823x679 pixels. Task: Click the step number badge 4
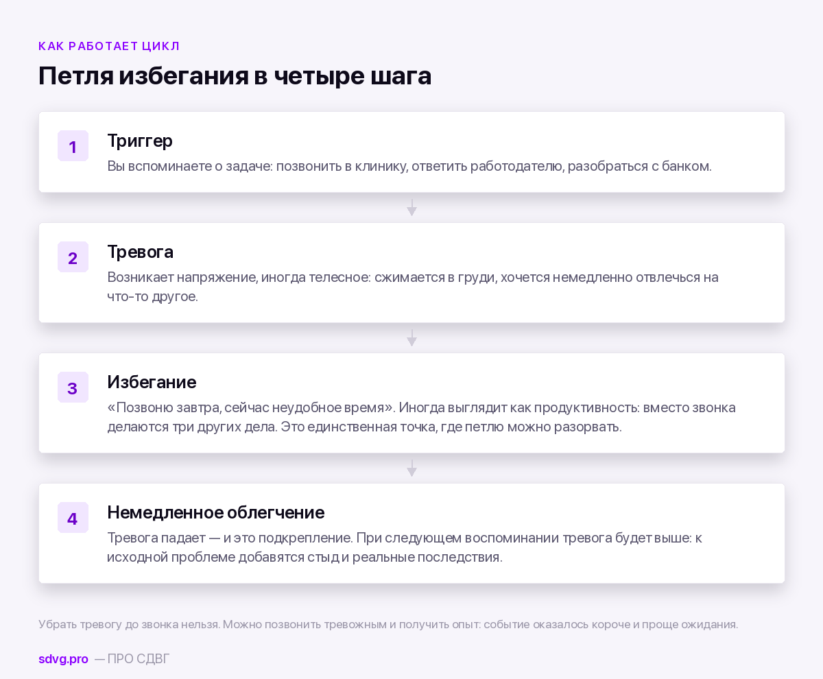[73, 518]
